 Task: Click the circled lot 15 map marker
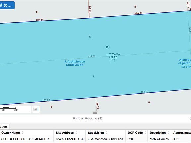pyautogui.click(x=107, y=47)
